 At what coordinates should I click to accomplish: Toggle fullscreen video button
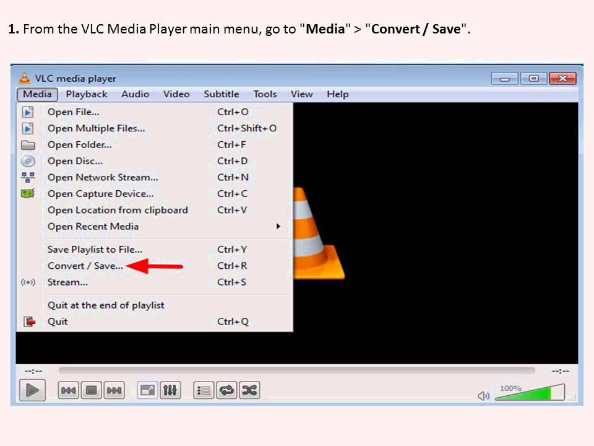[x=147, y=390]
